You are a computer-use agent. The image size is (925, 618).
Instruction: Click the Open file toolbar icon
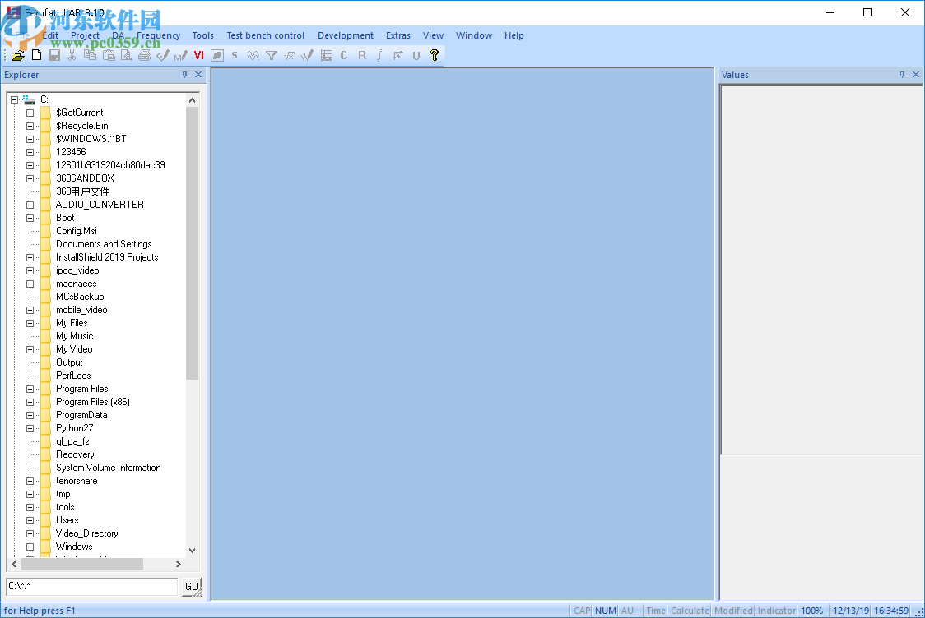pyautogui.click(x=18, y=55)
